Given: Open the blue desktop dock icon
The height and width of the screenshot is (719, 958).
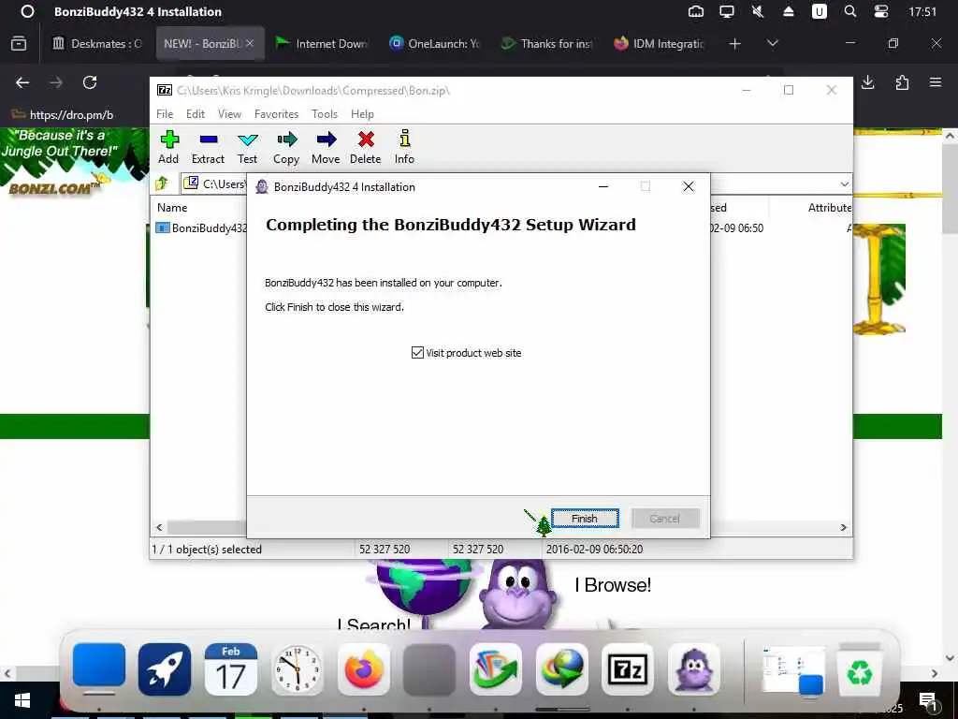Looking at the screenshot, I should coord(99,667).
